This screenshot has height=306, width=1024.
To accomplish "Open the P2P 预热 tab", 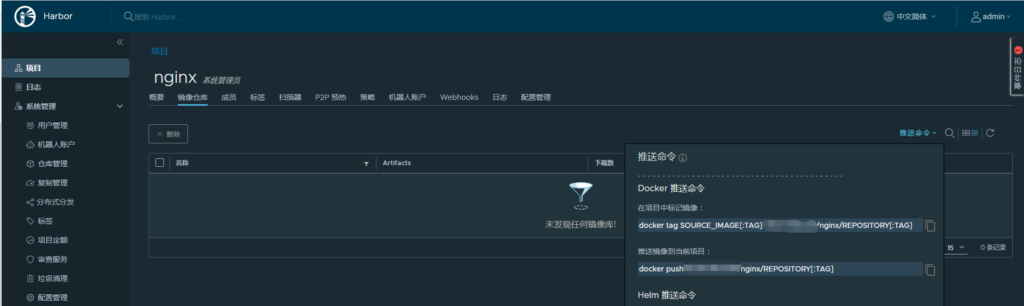I will coord(331,97).
